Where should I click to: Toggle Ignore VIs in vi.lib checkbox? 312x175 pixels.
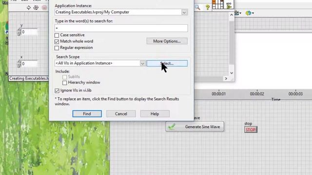(57, 91)
